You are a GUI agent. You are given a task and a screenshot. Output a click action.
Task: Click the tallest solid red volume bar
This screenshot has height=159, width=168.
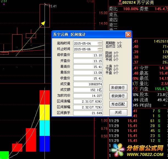31,140
